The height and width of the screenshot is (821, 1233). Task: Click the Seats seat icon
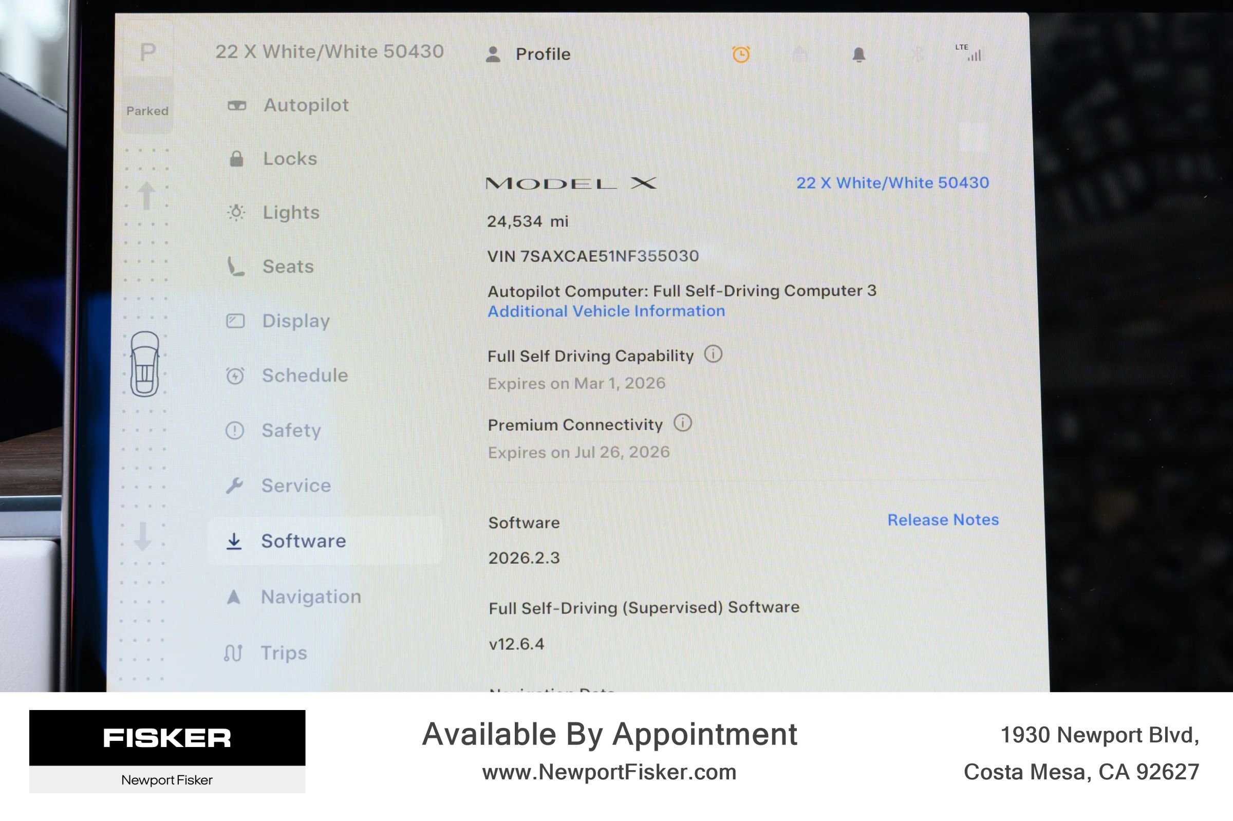[x=235, y=267]
